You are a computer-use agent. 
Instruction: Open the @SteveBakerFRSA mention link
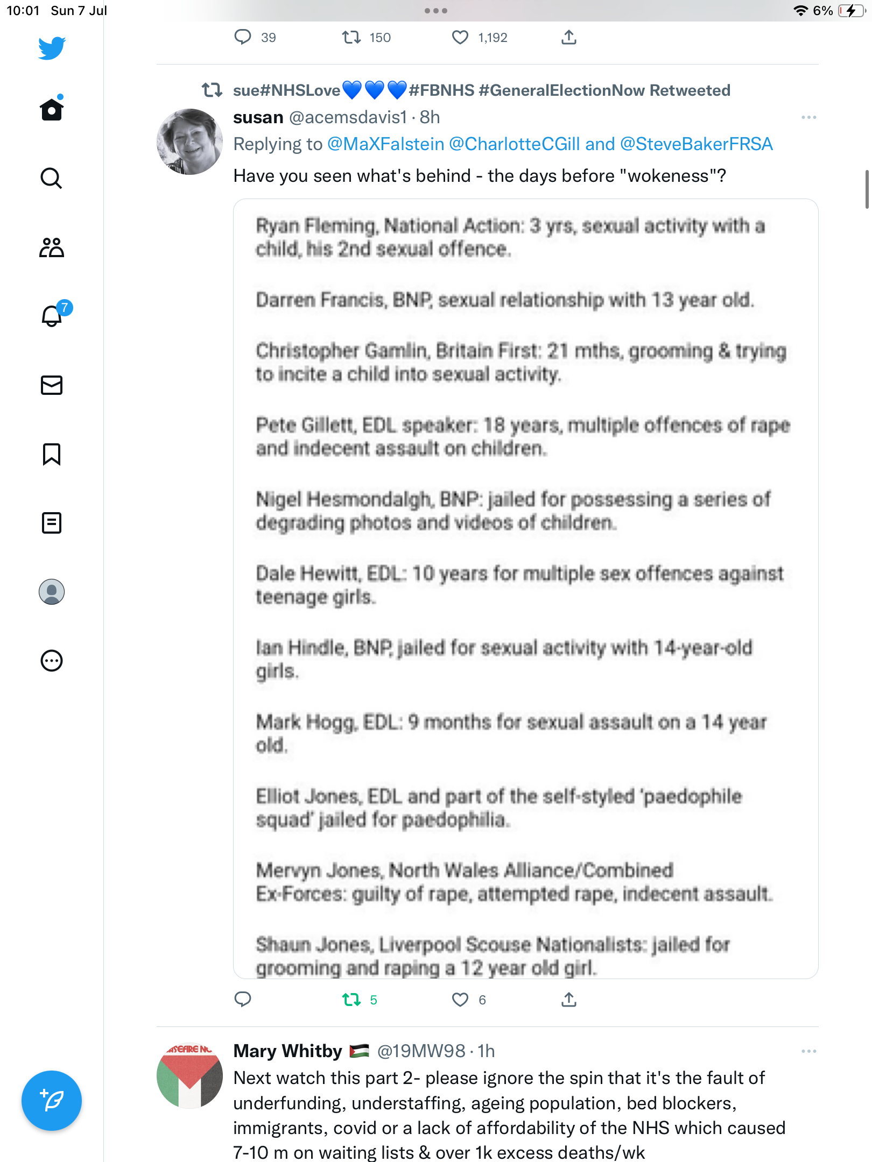point(696,144)
